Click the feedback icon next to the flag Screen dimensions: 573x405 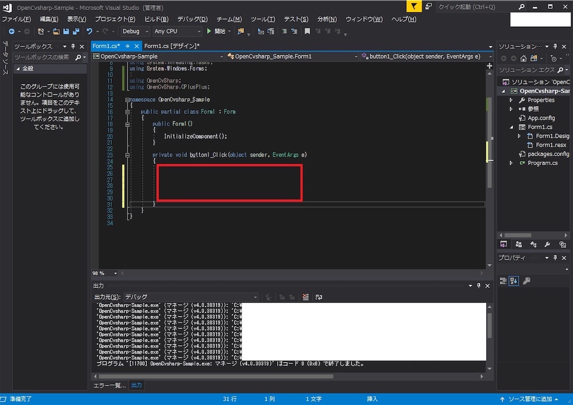(429, 6)
